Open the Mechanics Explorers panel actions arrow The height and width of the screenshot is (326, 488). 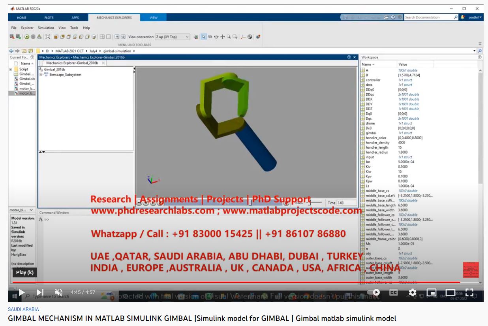click(349, 57)
